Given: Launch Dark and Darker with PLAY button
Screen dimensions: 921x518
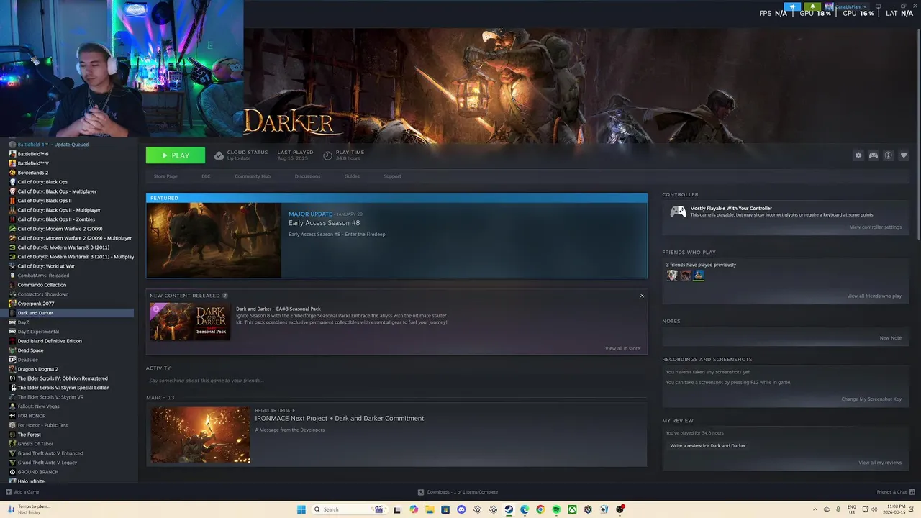Looking at the screenshot, I should point(176,155).
